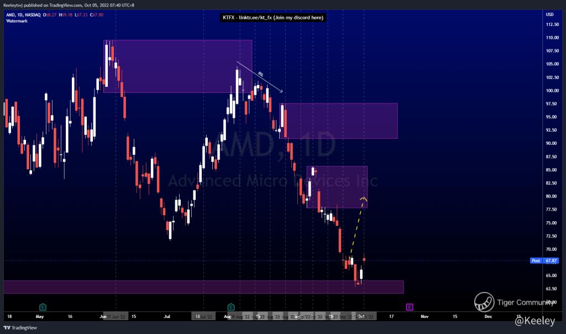Click the 16 date label after May
Viewport: 566px width, 334px height.
pyautogui.click(x=70, y=316)
